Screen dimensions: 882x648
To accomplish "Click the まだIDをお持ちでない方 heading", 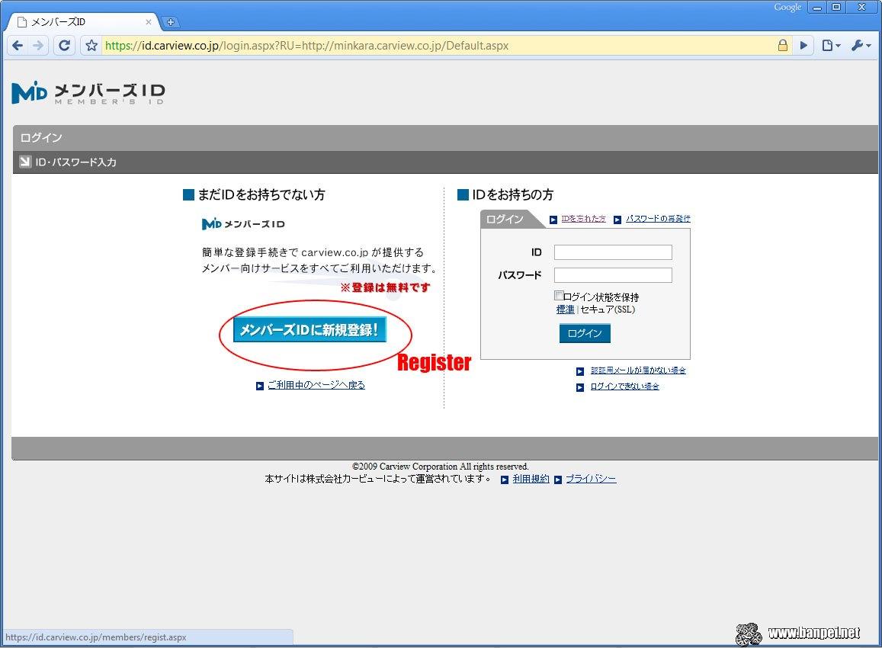I will click(261, 195).
